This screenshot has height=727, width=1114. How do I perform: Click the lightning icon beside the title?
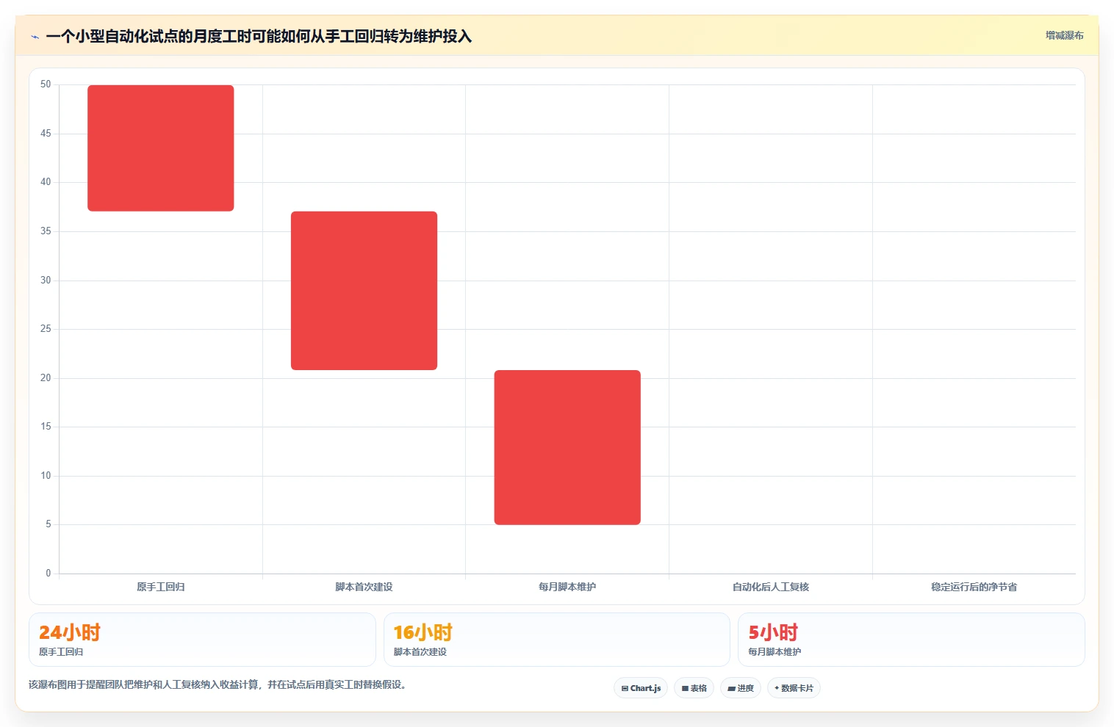pyautogui.click(x=35, y=37)
